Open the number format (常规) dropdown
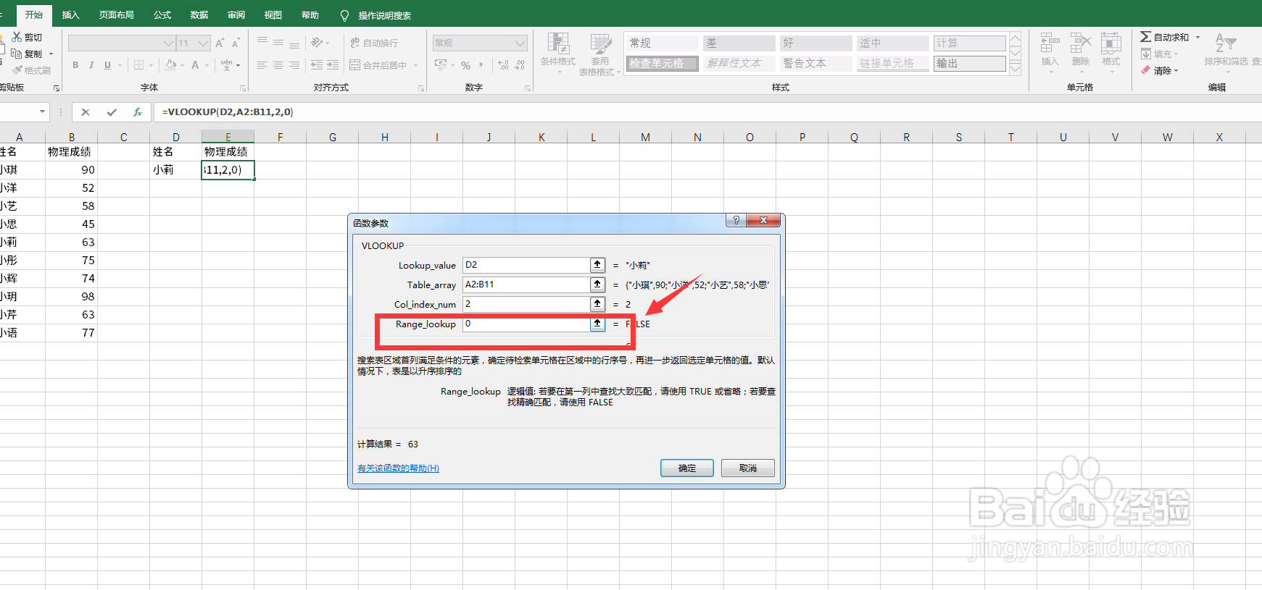 click(520, 43)
